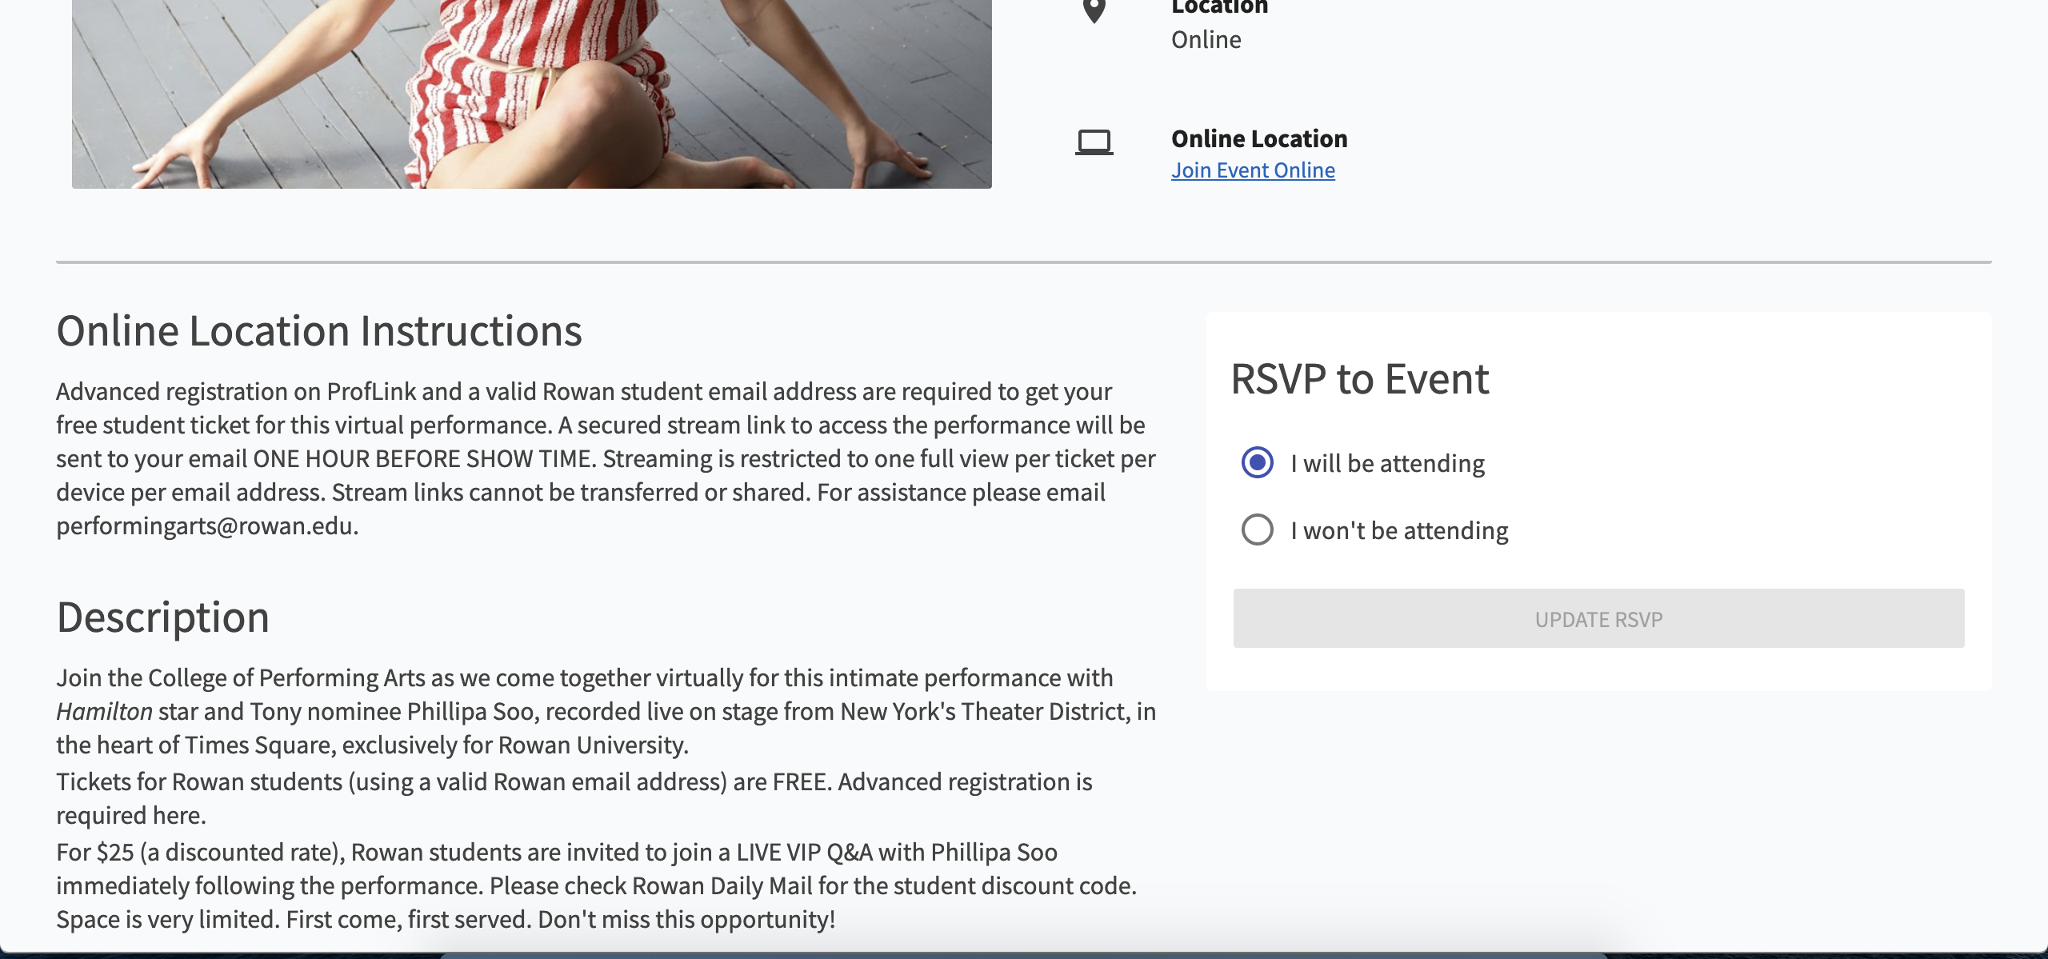The height and width of the screenshot is (959, 2048).
Task: Click the italic Hamilton word in description
Action: coord(104,712)
